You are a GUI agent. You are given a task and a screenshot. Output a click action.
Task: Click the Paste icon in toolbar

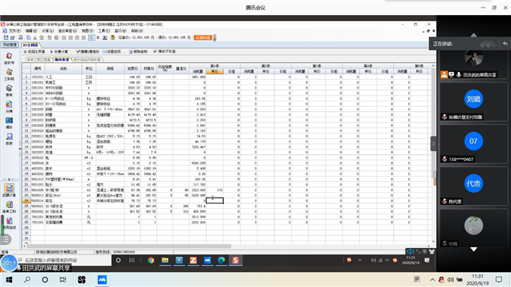click(x=41, y=38)
